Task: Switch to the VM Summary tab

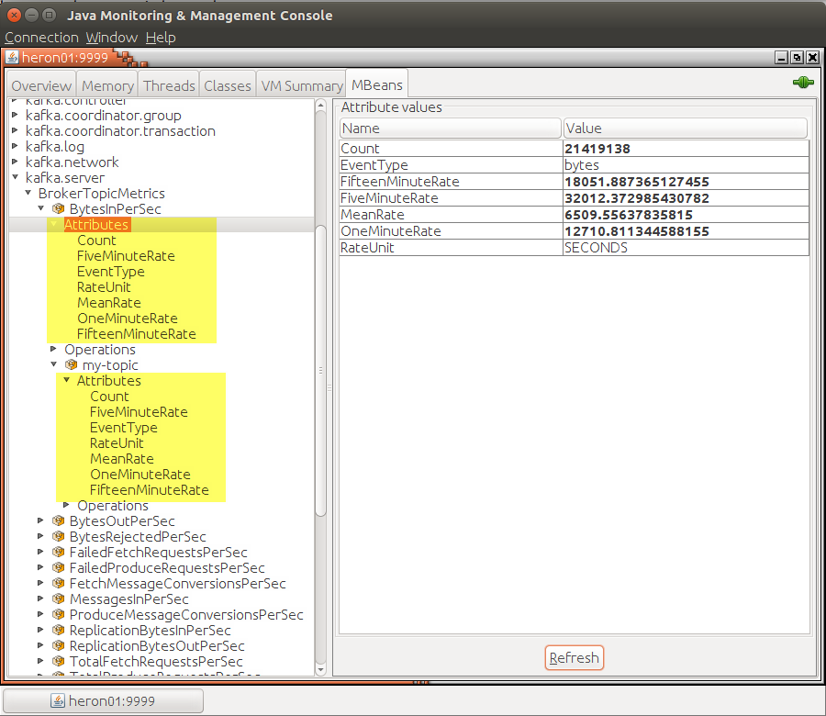Action: coord(300,83)
